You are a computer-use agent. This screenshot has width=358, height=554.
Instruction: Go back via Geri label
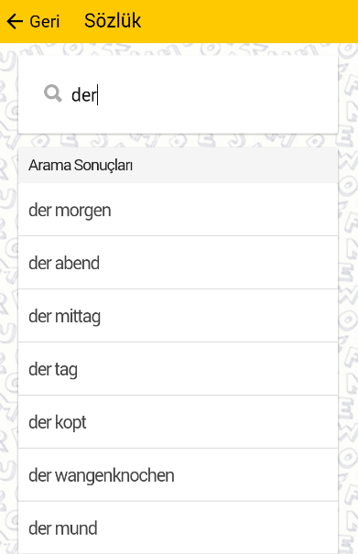click(45, 22)
